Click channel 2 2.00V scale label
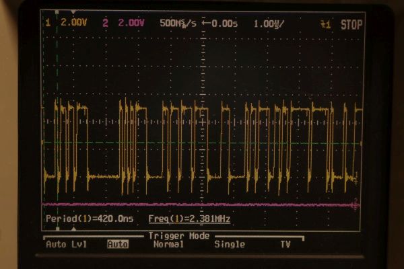 131,23
